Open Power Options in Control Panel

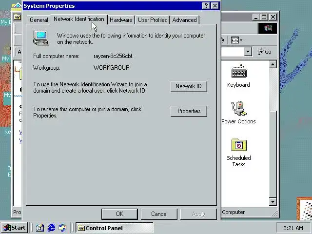[238, 113]
